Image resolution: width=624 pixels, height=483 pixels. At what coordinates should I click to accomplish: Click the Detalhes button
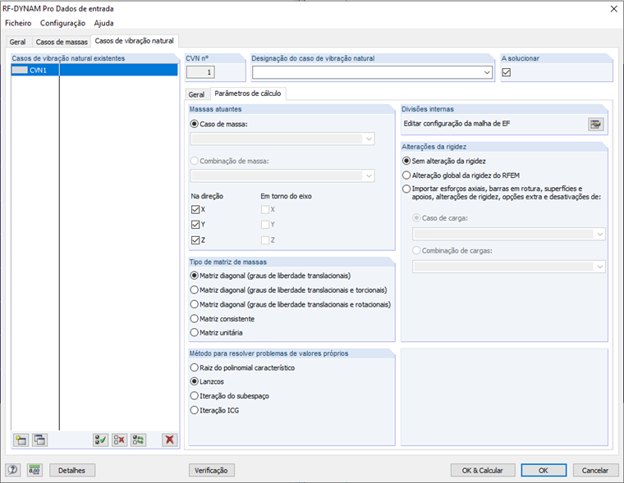tap(72, 470)
